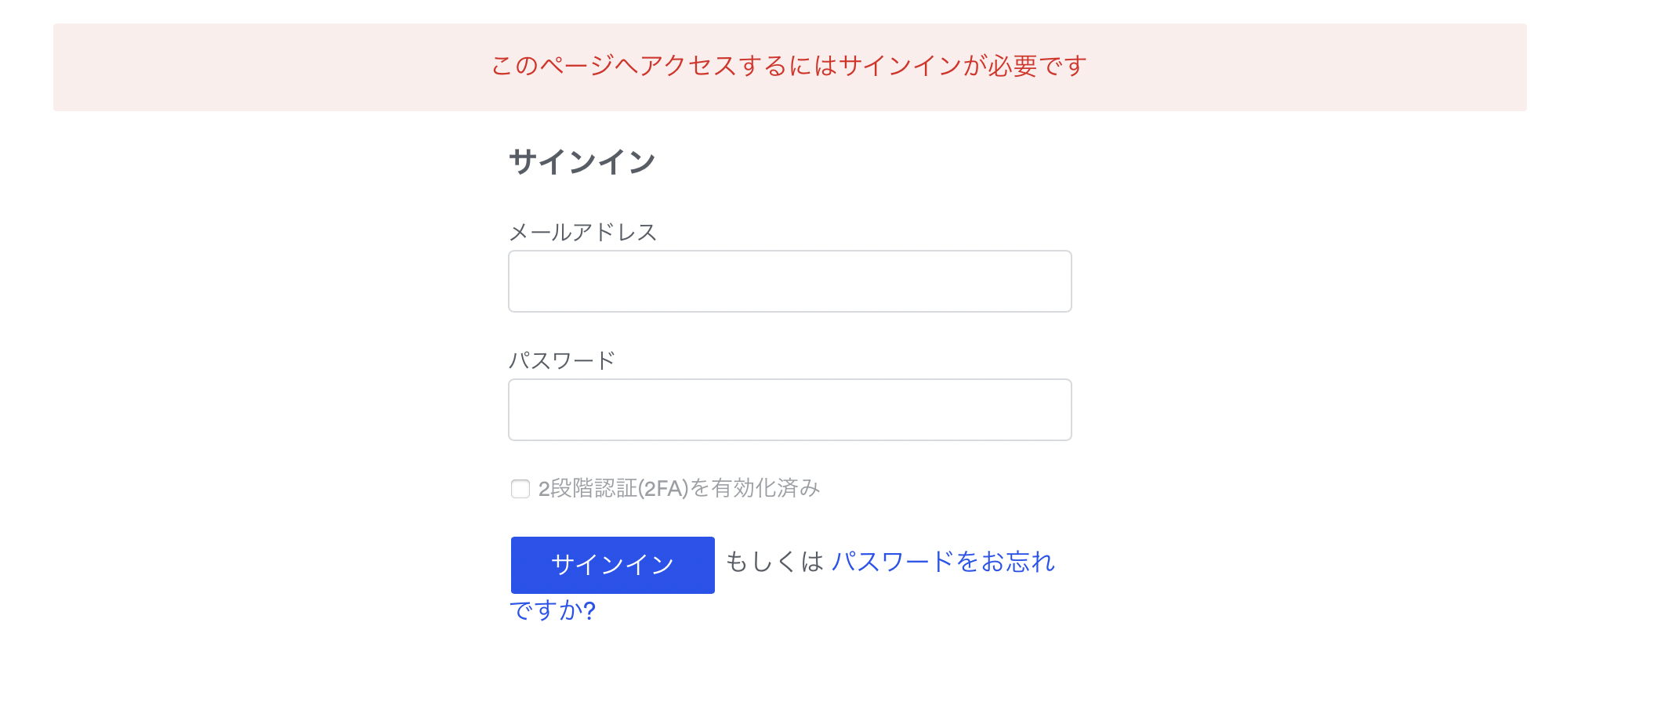Viewport: 1679px width, 702px height.
Task: Follow the forgot password link
Action: (943, 562)
